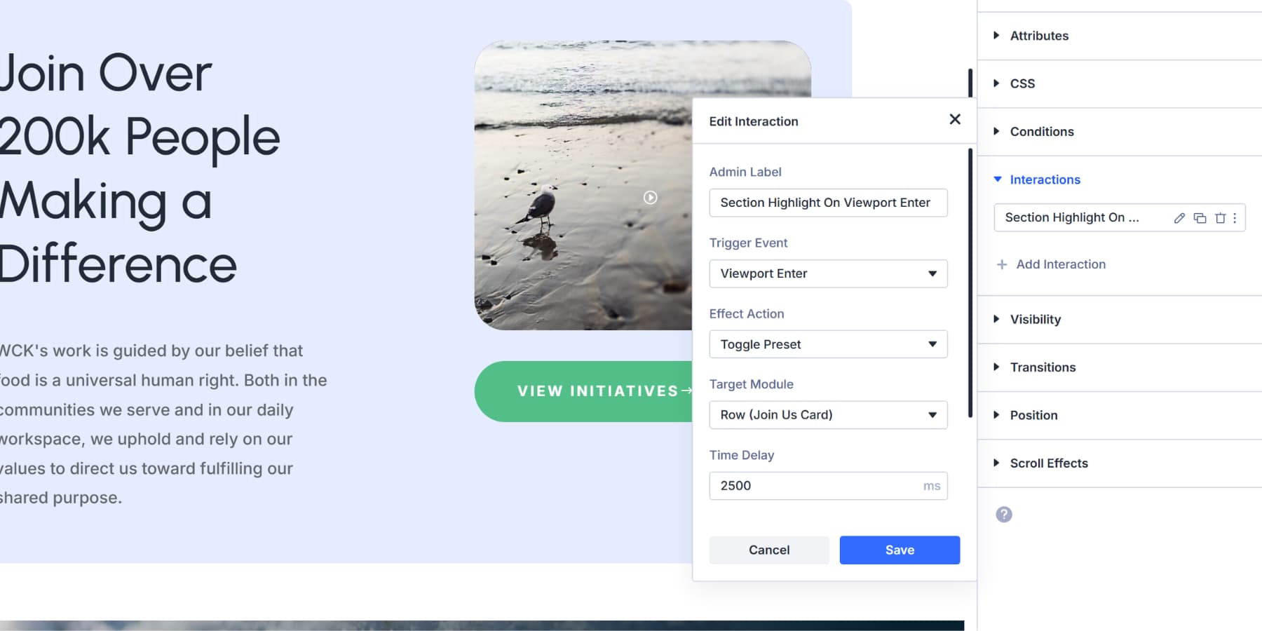This screenshot has height=631, width=1262.
Task: Open the three-dot menu on the interaction
Action: [1235, 217]
